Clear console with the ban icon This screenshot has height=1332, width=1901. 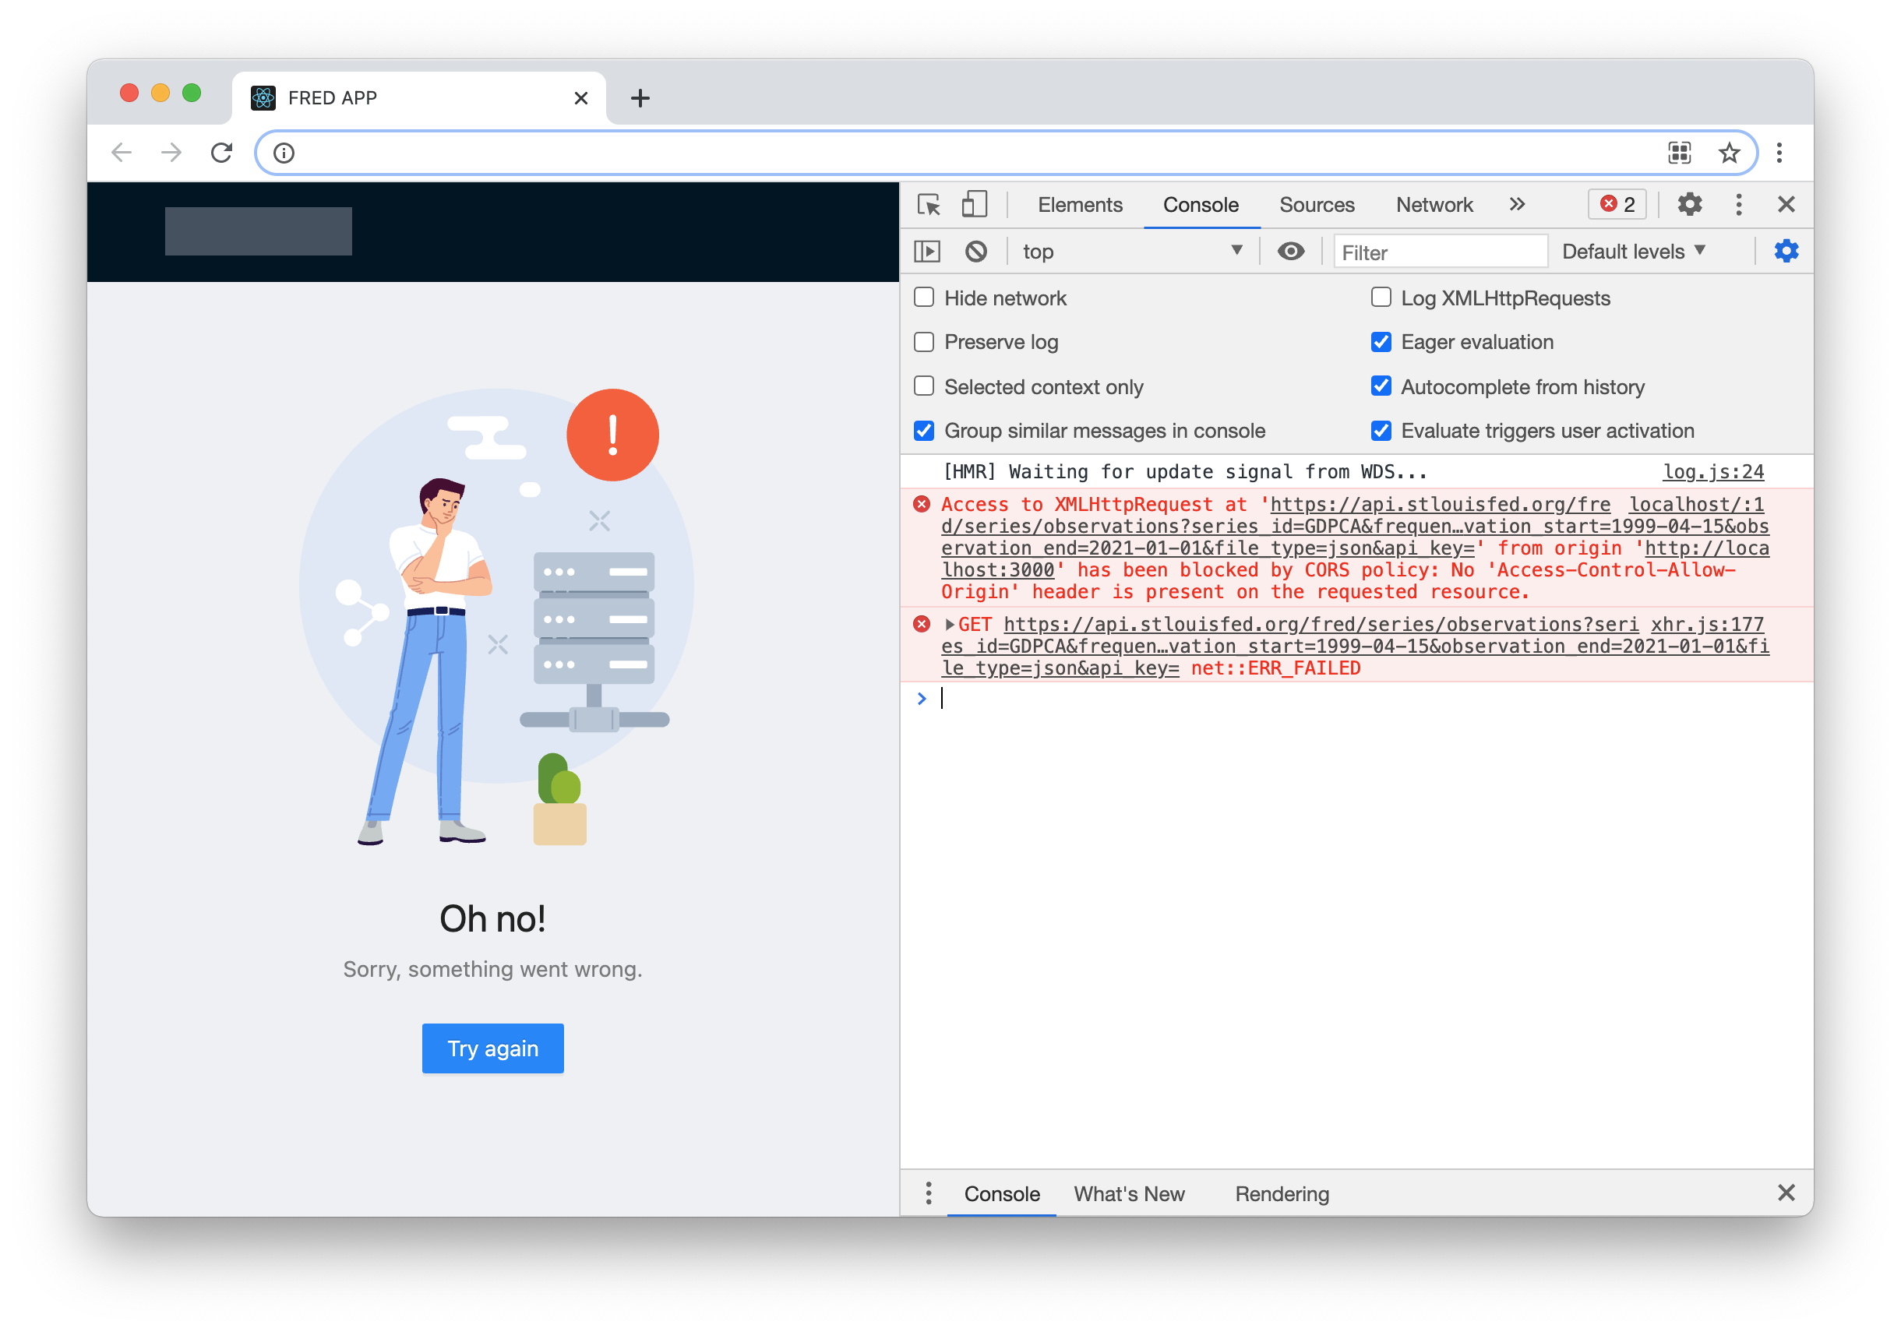coord(975,251)
